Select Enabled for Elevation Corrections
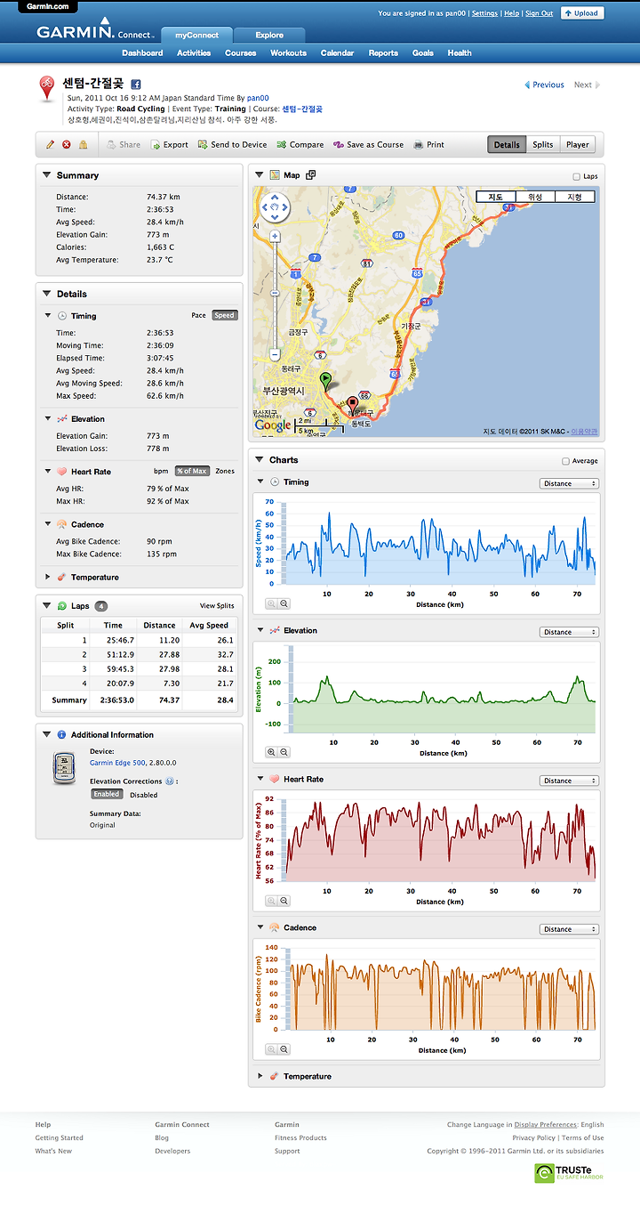Screen dimensions: 640x1230 pos(107,794)
